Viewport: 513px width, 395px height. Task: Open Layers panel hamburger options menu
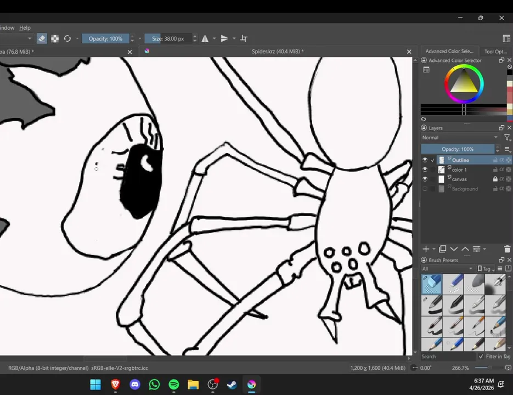(x=507, y=149)
